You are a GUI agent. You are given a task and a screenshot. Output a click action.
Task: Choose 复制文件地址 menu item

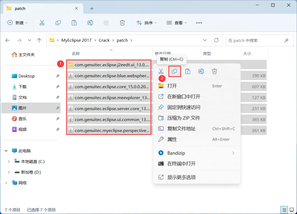pos(197,129)
